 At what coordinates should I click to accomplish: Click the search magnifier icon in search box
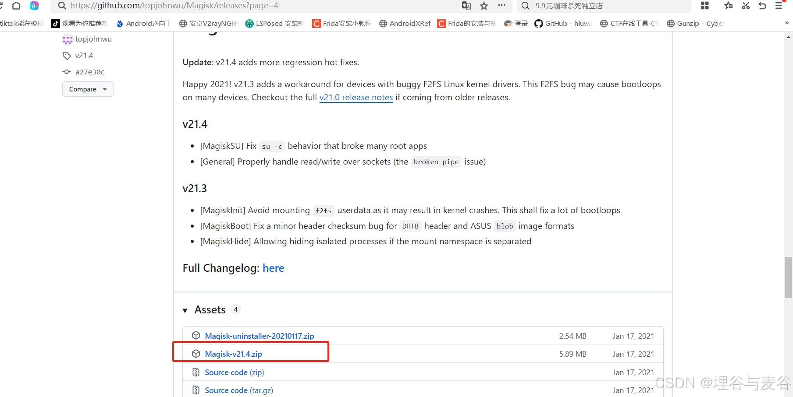(525, 6)
